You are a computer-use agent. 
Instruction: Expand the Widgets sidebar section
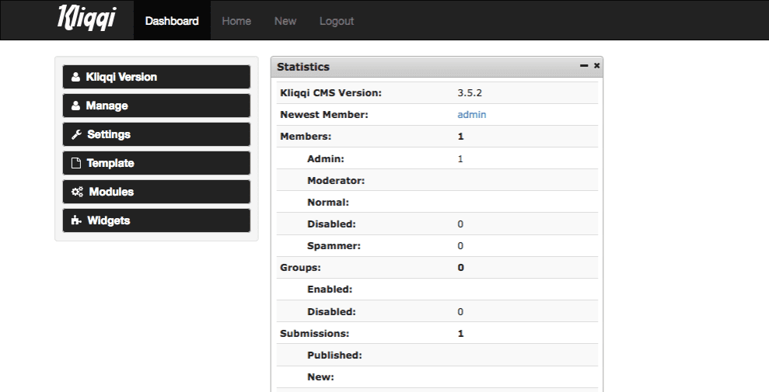point(156,220)
